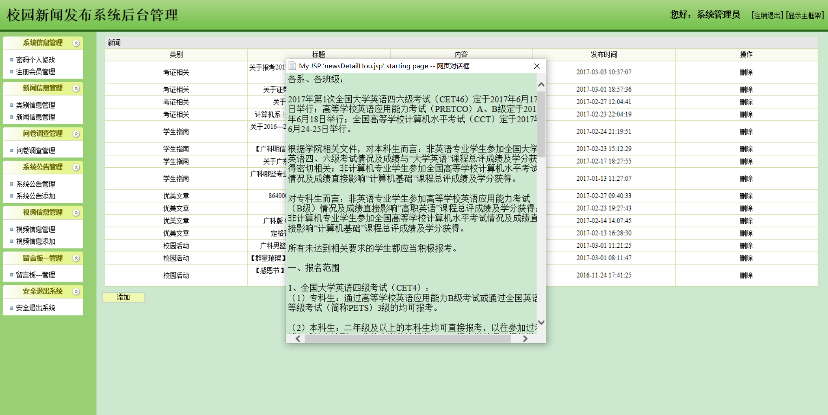Click the 视频信息管理 section header
This screenshot has height=415, width=828.
[x=43, y=212]
